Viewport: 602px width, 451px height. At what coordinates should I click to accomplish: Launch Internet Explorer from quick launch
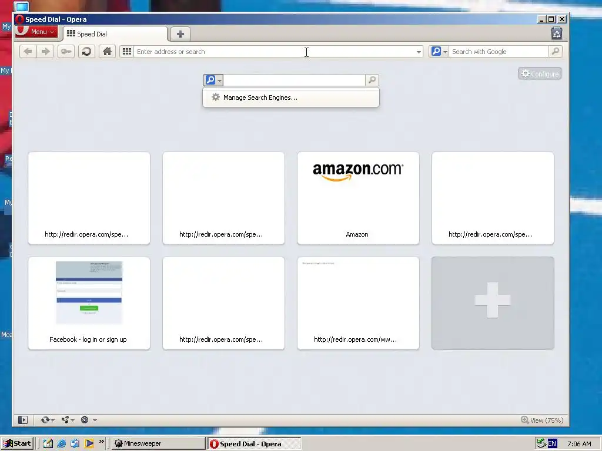tap(61, 443)
